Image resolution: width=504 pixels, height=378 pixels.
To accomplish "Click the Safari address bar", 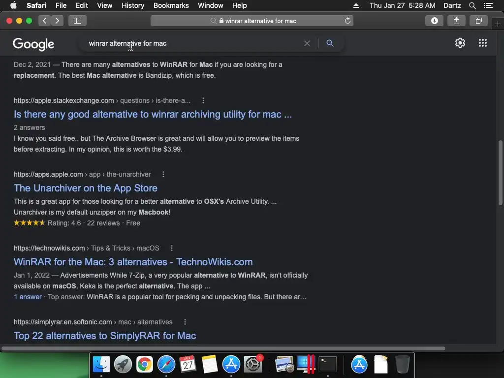I will pos(252,21).
